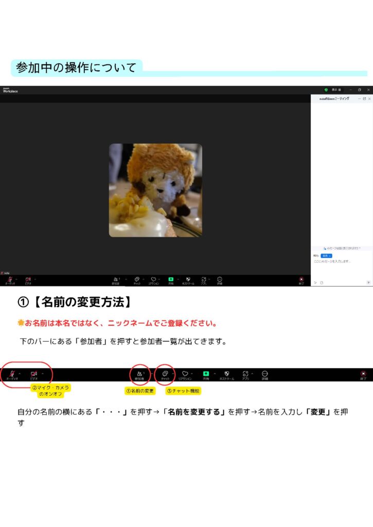Open the 宛先 recipient dropdown in chat
This screenshot has height=527, width=373.
(326, 256)
